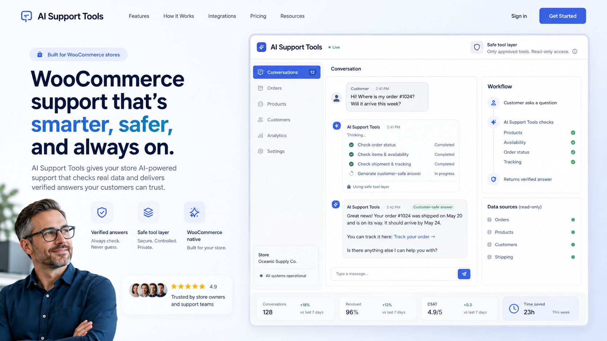
Task: Click the Sign in link
Action: (x=519, y=16)
